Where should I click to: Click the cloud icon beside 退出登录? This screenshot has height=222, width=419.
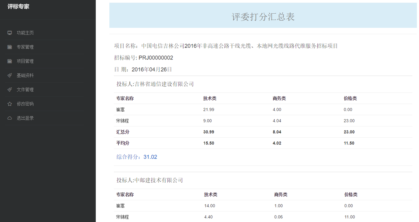[10, 118]
